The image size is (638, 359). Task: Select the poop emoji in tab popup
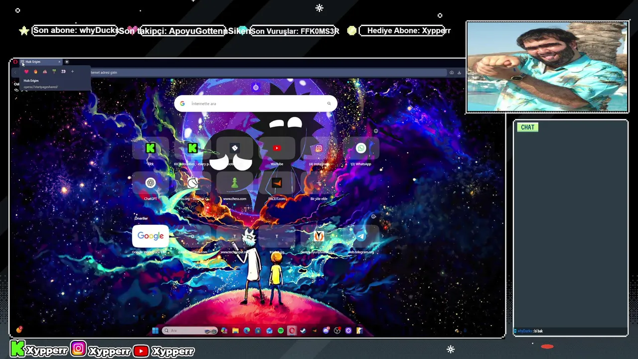coord(45,72)
